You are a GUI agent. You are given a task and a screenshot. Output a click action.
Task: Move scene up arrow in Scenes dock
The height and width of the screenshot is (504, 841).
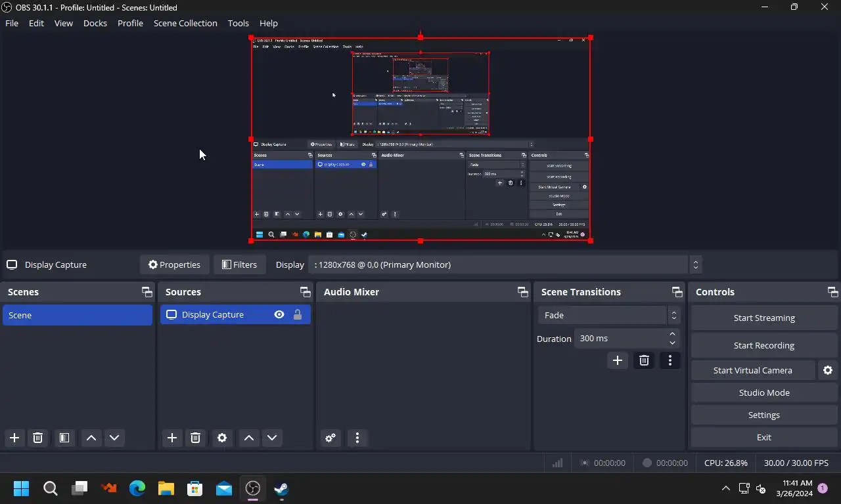[91, 438]
